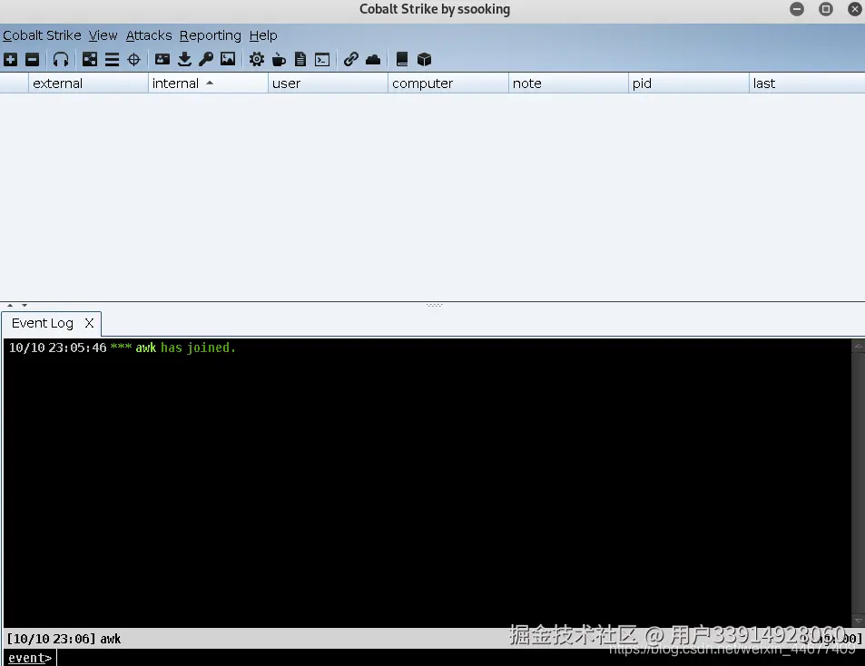865x666 pixels.
Task: Click the chain link icon to host a file
Action: coord(351,59)
